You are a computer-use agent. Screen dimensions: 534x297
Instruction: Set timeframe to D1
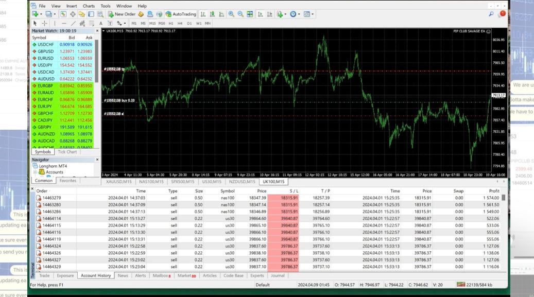coord(190,23)
